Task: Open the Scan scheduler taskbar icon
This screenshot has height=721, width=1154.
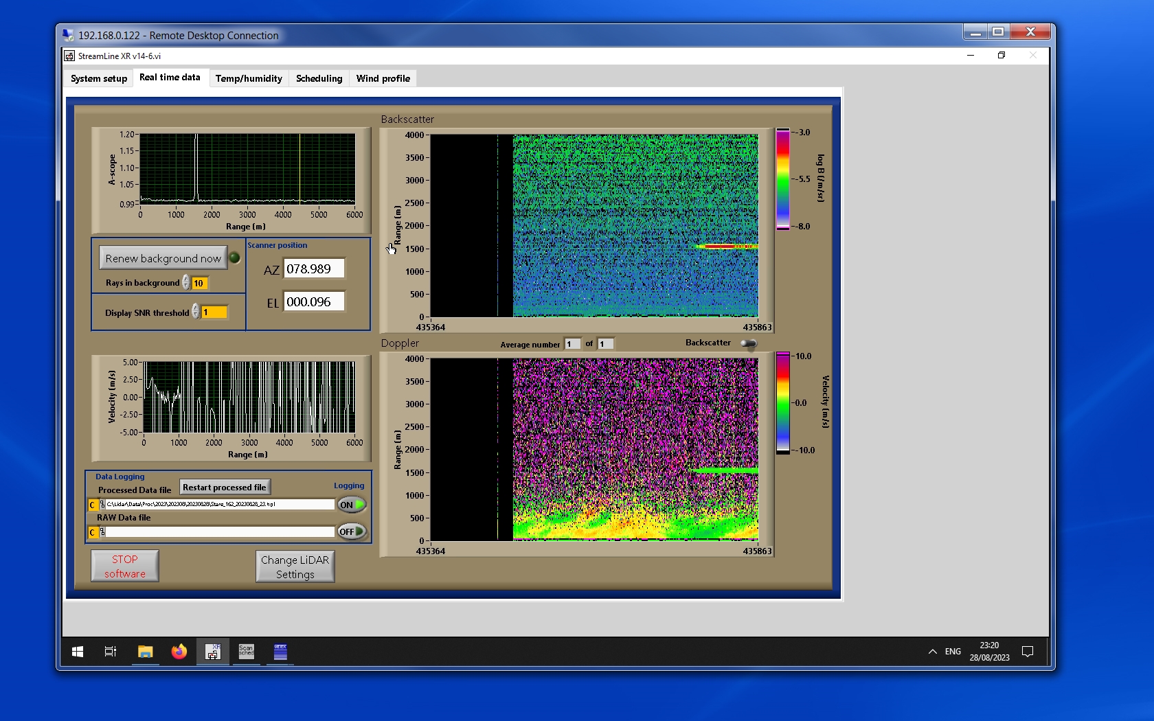Action: 246,652
